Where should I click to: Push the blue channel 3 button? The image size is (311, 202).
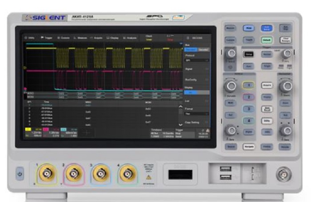pyautogui.click(x=248, y=109)
